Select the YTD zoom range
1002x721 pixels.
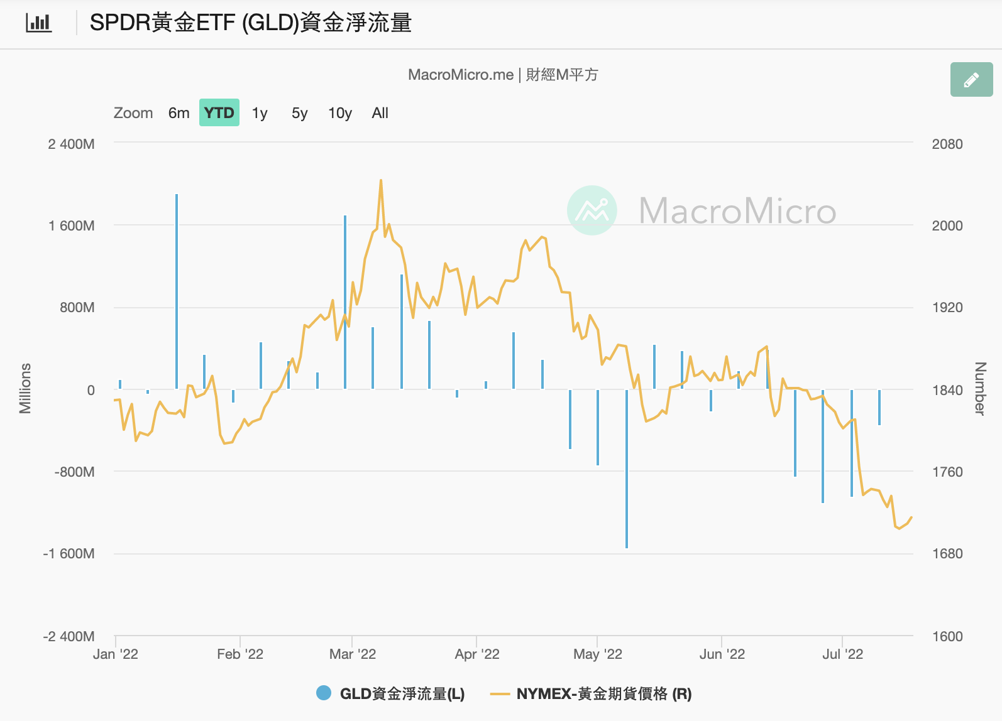point(219,113)
